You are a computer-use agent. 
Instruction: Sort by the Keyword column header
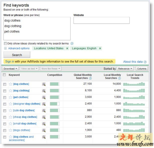(x=14, y=75)
